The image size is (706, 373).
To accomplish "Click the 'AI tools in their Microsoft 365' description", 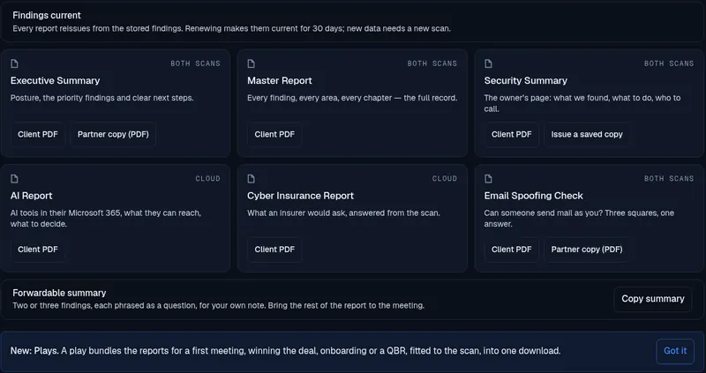I will (105, 218).
